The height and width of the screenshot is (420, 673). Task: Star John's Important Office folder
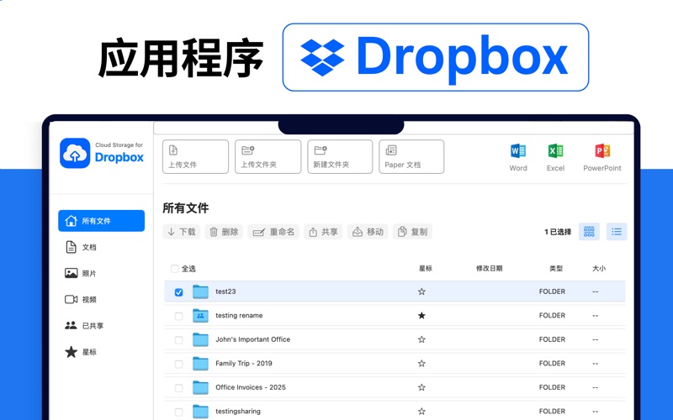coord(421,339)
